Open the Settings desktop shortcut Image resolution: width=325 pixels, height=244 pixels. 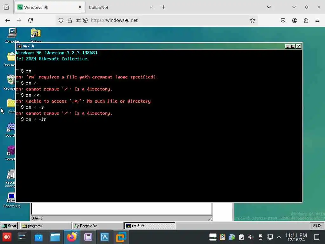pyautogui.click(x=36, y=35)
